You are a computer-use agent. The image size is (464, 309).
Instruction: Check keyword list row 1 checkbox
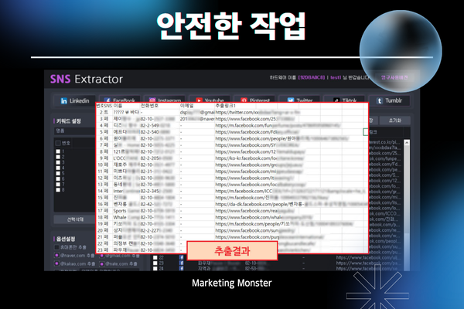(58, 151)
